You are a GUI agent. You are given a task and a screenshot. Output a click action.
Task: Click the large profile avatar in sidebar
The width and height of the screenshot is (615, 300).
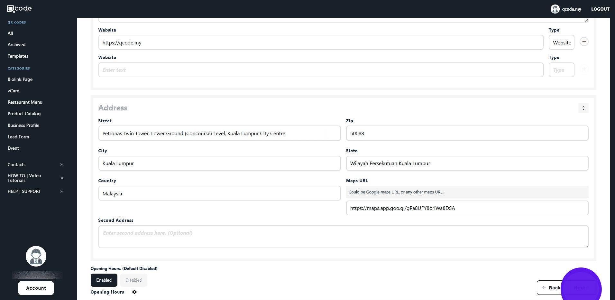(36, 256)
